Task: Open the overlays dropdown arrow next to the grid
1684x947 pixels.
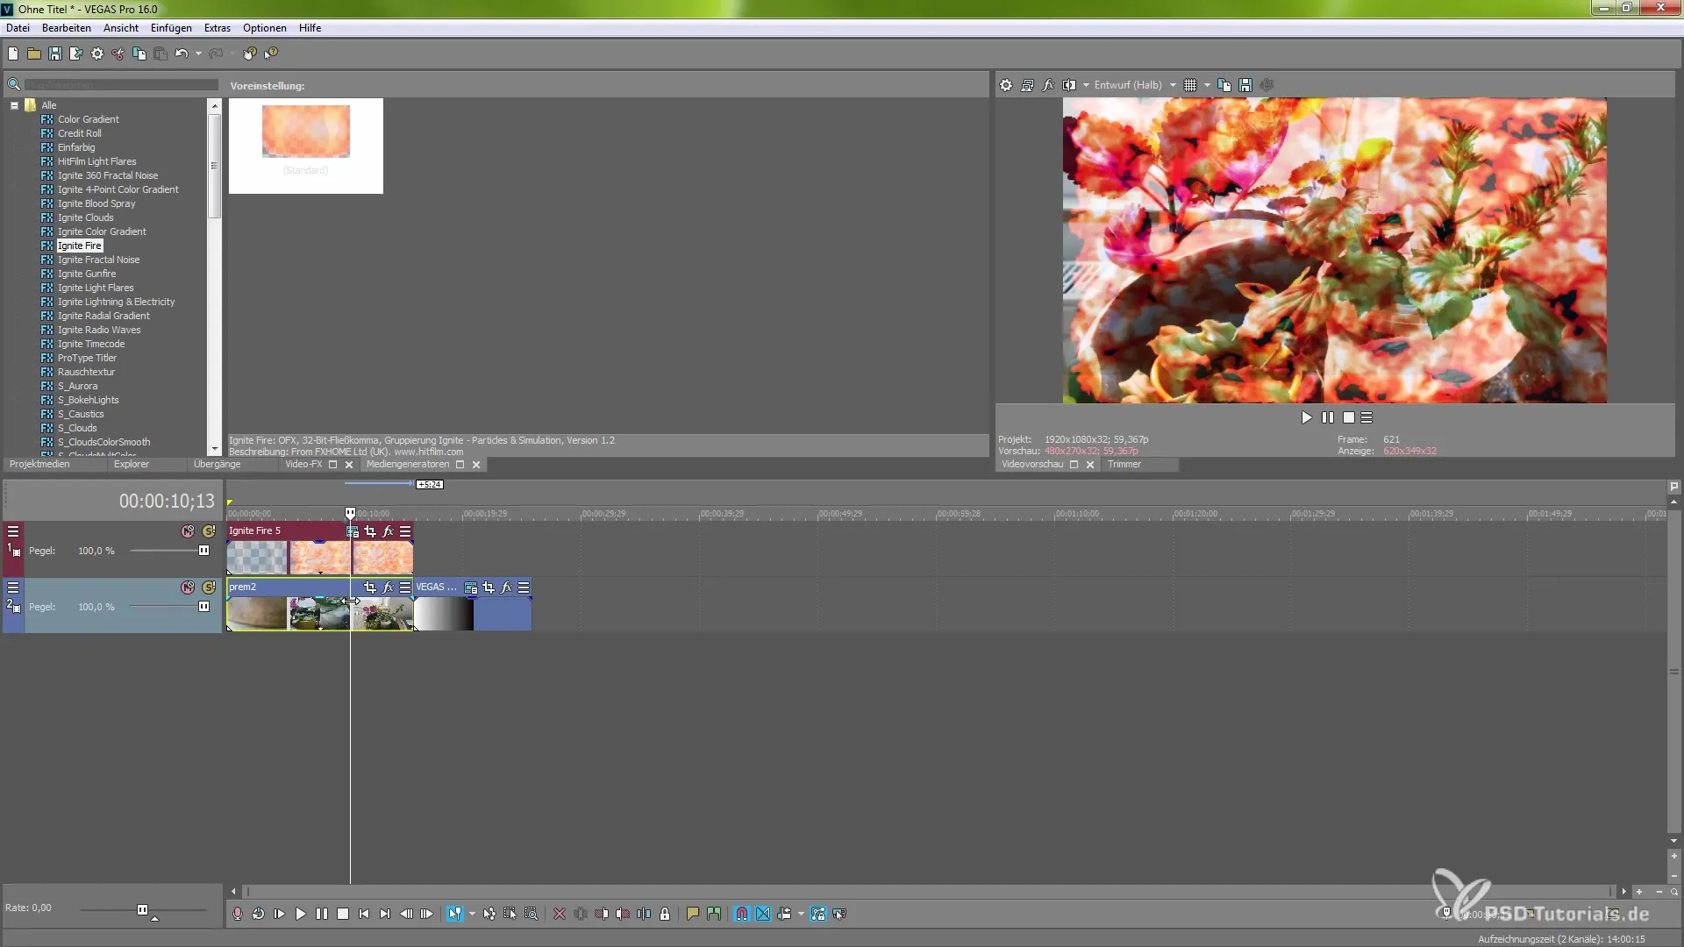Action: pyautogui.click(x=1208, y=85)
